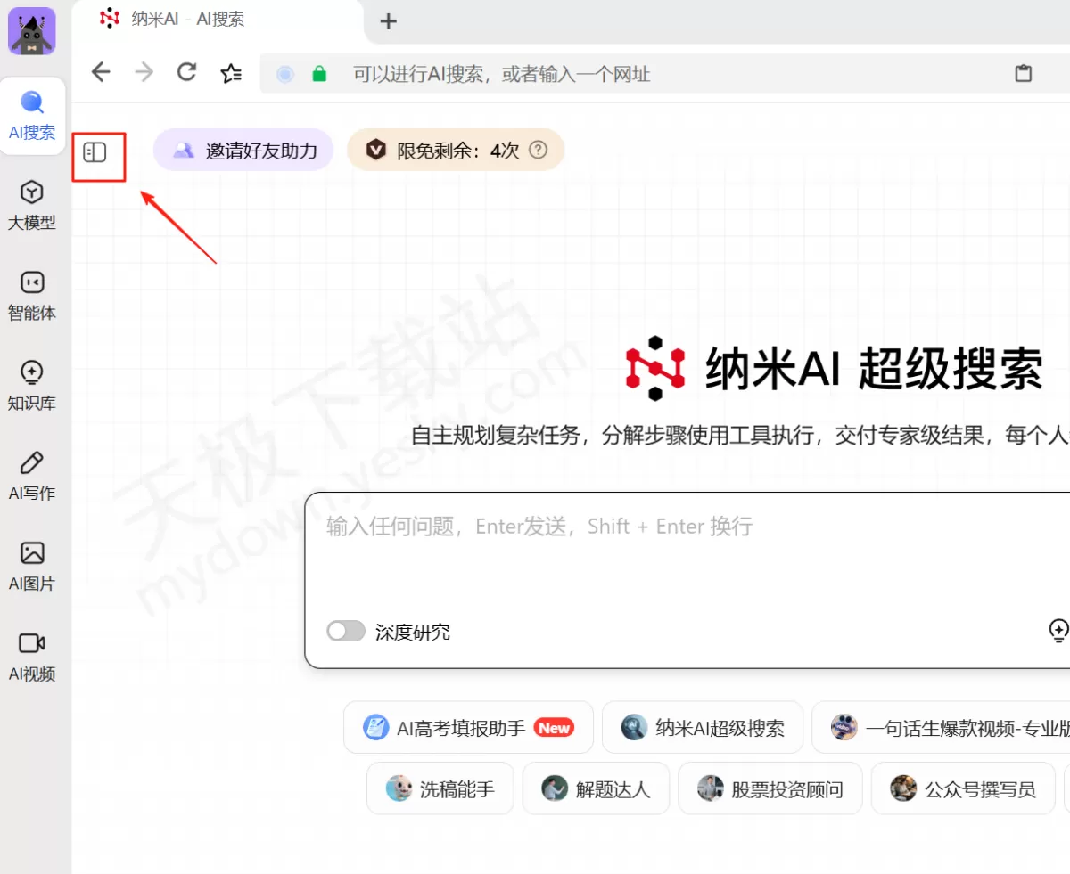This screenshot has width=1070, height=874.
Task: Toggle the 深度研究 switch
Action: (x=346, y=632)
